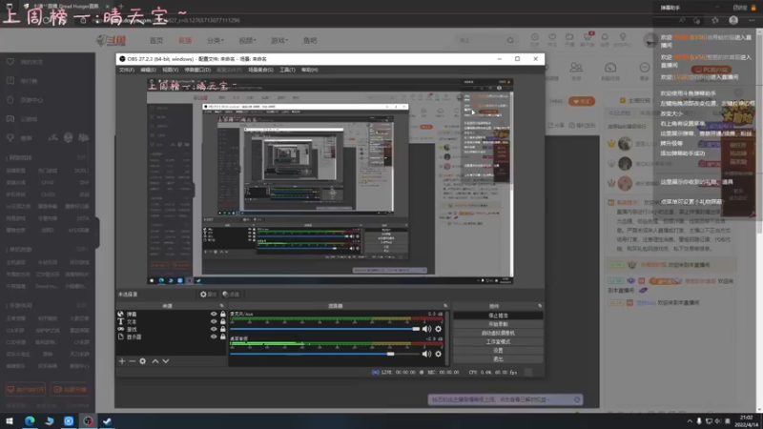Click the Douyu search input field
The image size is (763, 429).
(480, 40)
